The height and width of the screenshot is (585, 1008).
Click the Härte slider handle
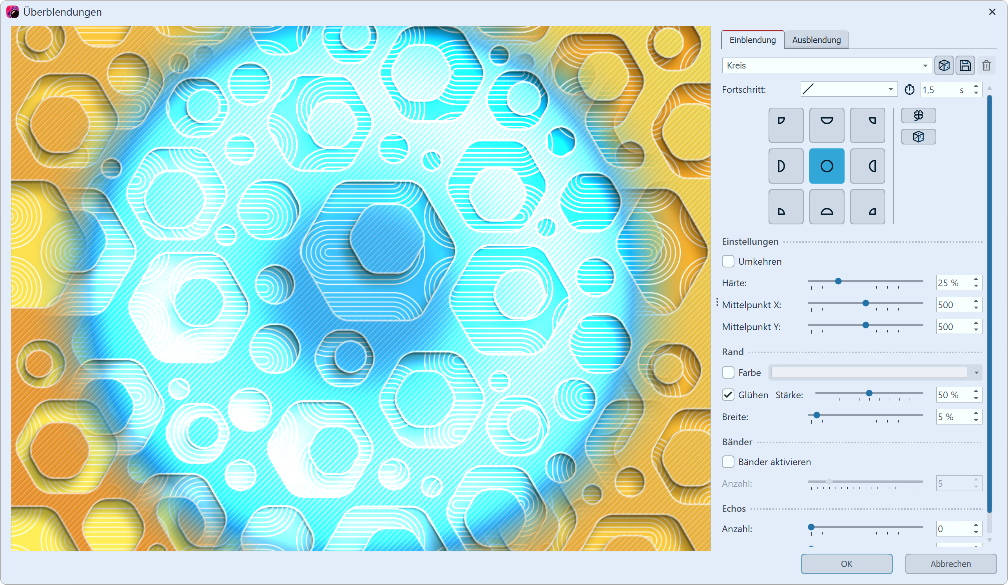point(838,281)
